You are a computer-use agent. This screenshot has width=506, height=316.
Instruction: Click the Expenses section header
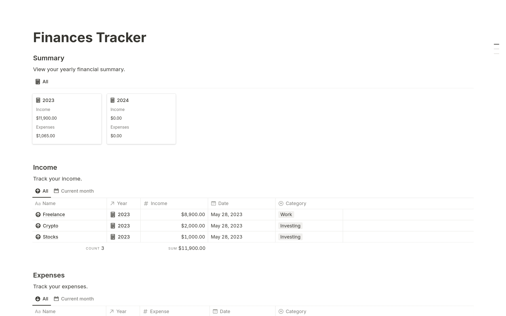coord(48,275)
